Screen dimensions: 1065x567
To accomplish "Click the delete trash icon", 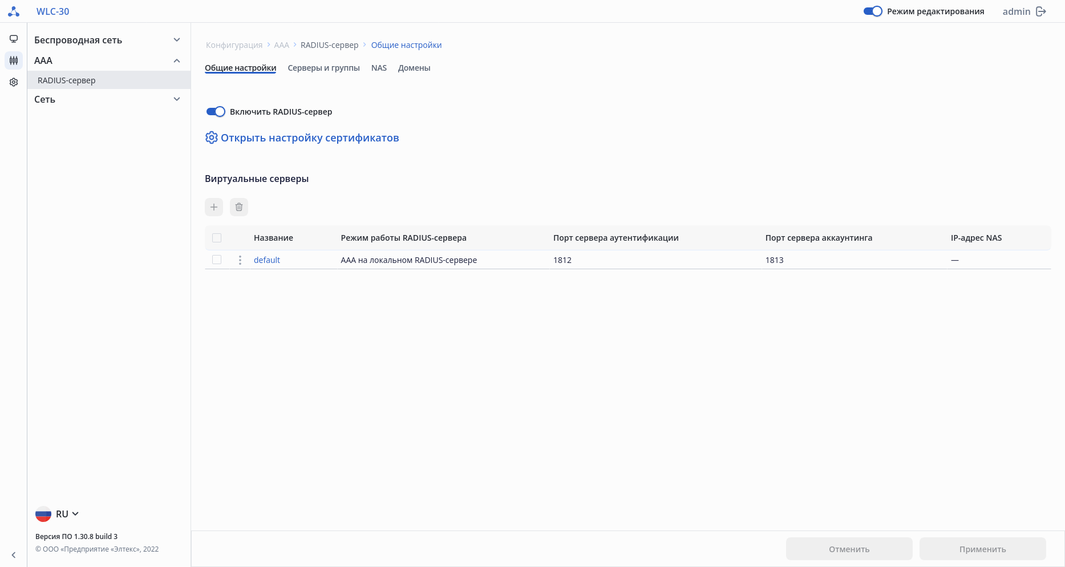I will [x=239, y=207].
